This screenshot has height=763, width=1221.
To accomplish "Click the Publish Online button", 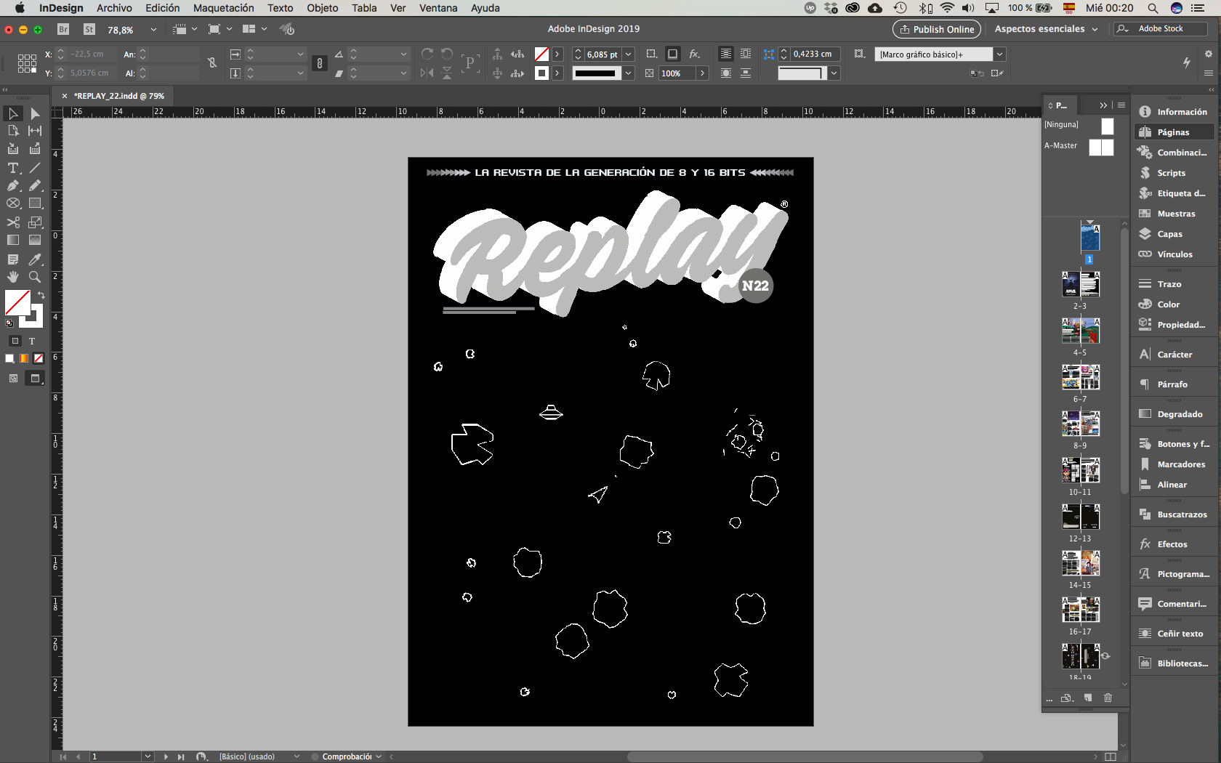I will [937, 29].
